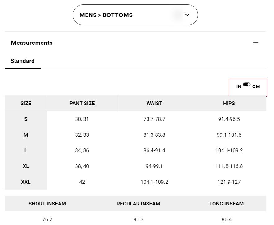Click the minus icon beside Measurements
This screenshot has height=225, width=274.
tap(256, 42)
